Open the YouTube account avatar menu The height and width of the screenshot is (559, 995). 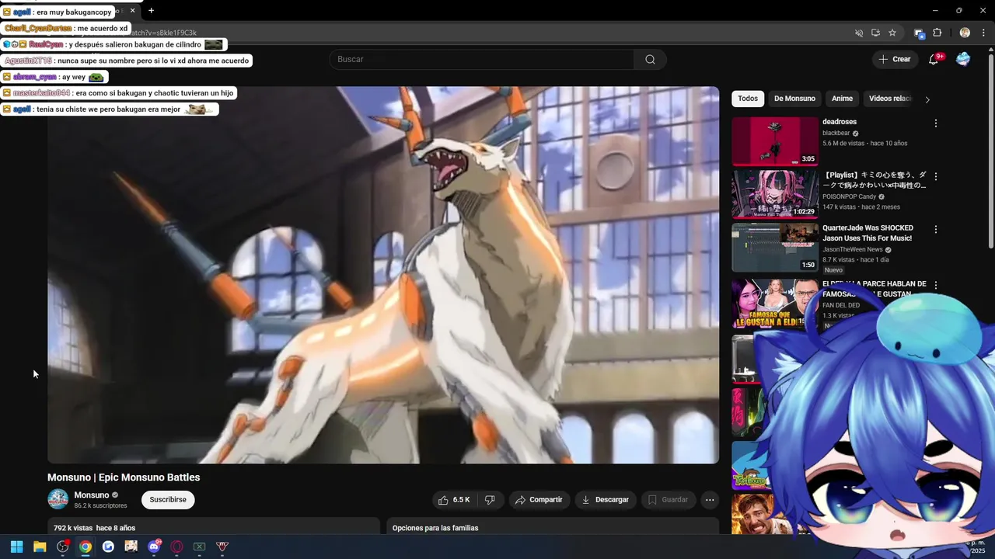coord(963,59)
